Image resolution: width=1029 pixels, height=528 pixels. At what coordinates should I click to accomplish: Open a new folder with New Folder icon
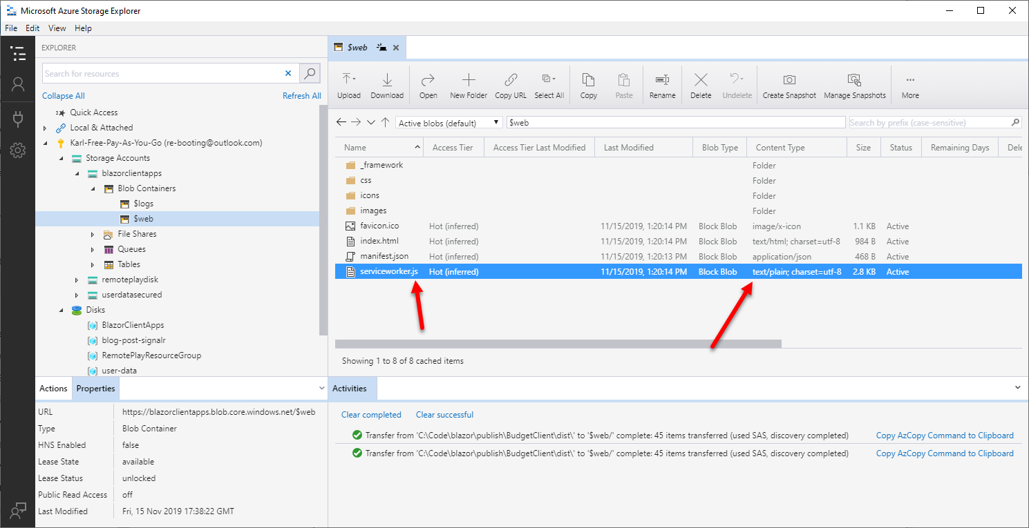pyautogui.click(x=468, y=84)
